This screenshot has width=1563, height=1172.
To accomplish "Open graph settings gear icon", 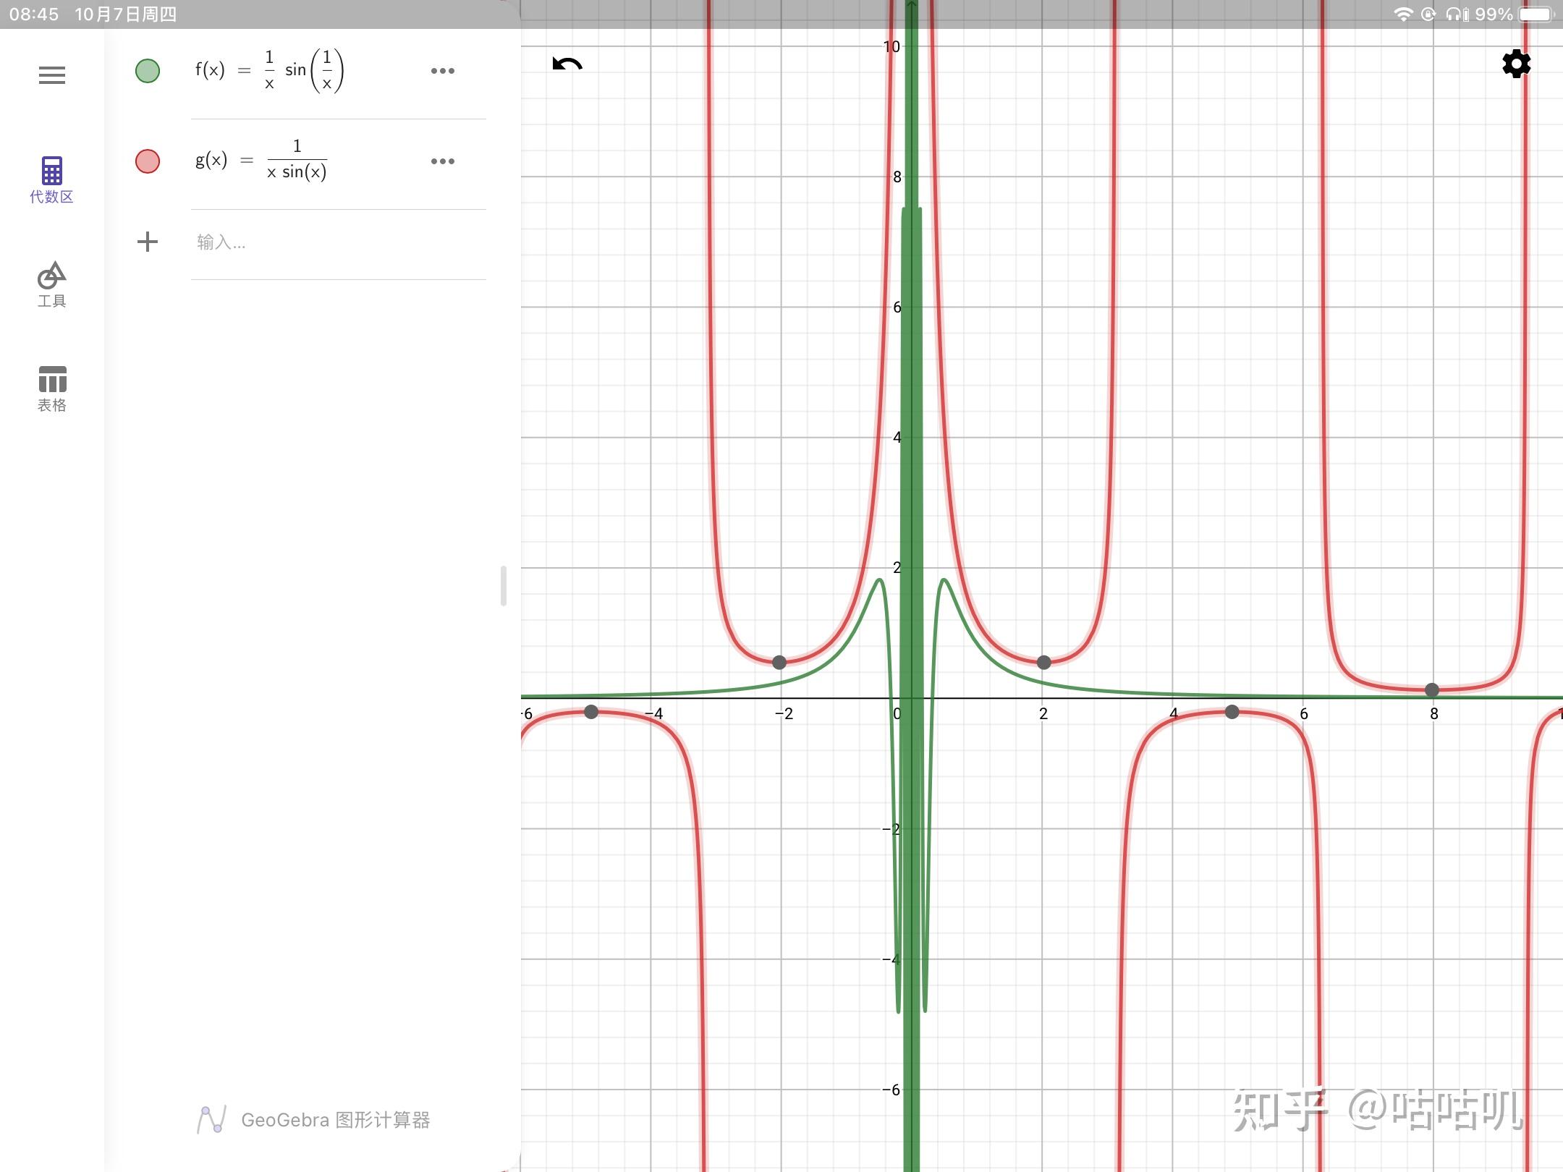I will (x=1516, y=64).
